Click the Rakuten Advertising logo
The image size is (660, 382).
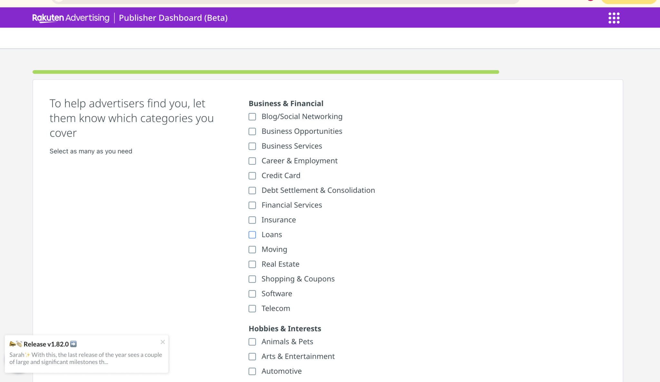pos(71,18)
